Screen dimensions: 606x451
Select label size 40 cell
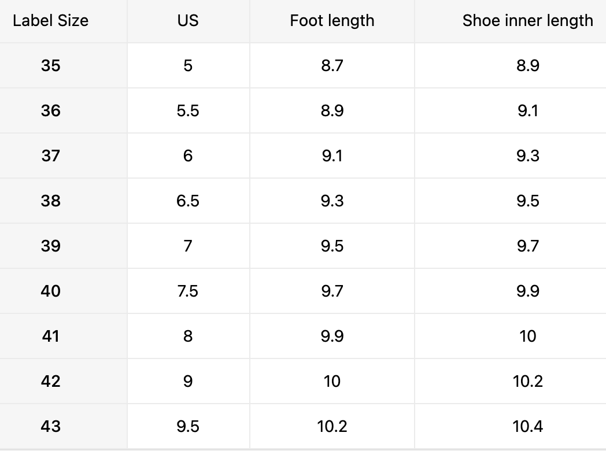coord(50,291)
